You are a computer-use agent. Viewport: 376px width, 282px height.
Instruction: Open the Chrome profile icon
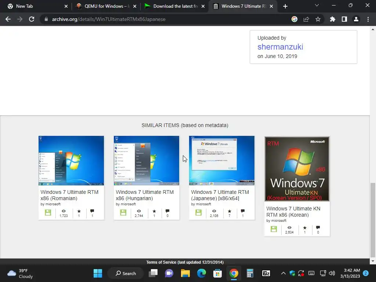pos(356,19)
